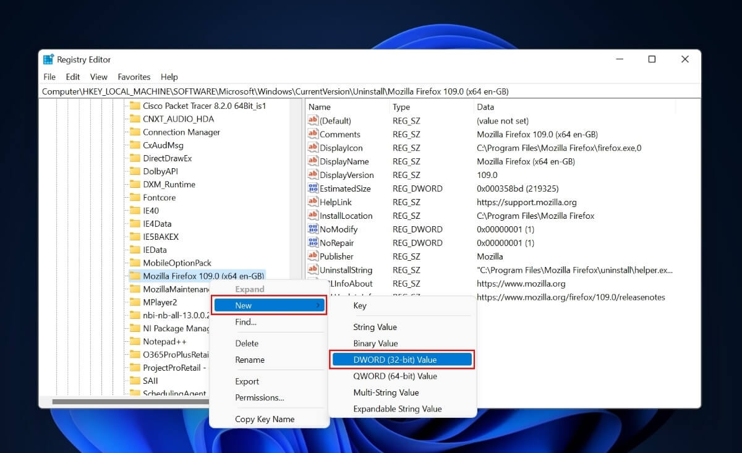Click the Publisher string value icon

313,256
